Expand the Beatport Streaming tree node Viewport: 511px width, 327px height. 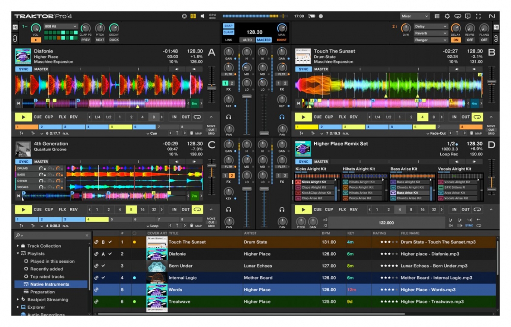(x=17, y=300)
